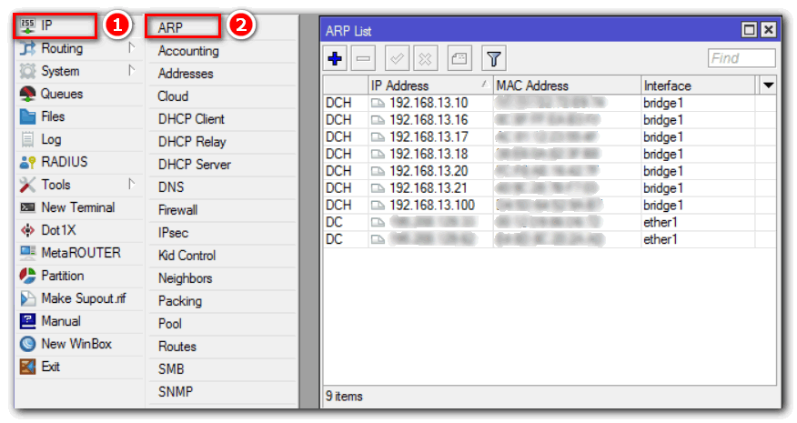Open the Routes submenu item

pos(177,347)
